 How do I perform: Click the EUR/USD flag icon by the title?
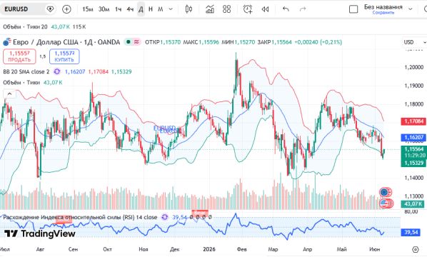7,42
